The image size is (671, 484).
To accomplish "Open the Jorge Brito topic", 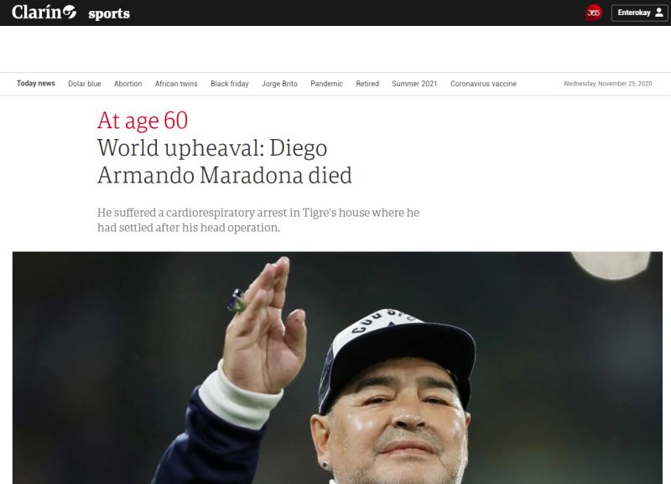I will pos(279,84).
